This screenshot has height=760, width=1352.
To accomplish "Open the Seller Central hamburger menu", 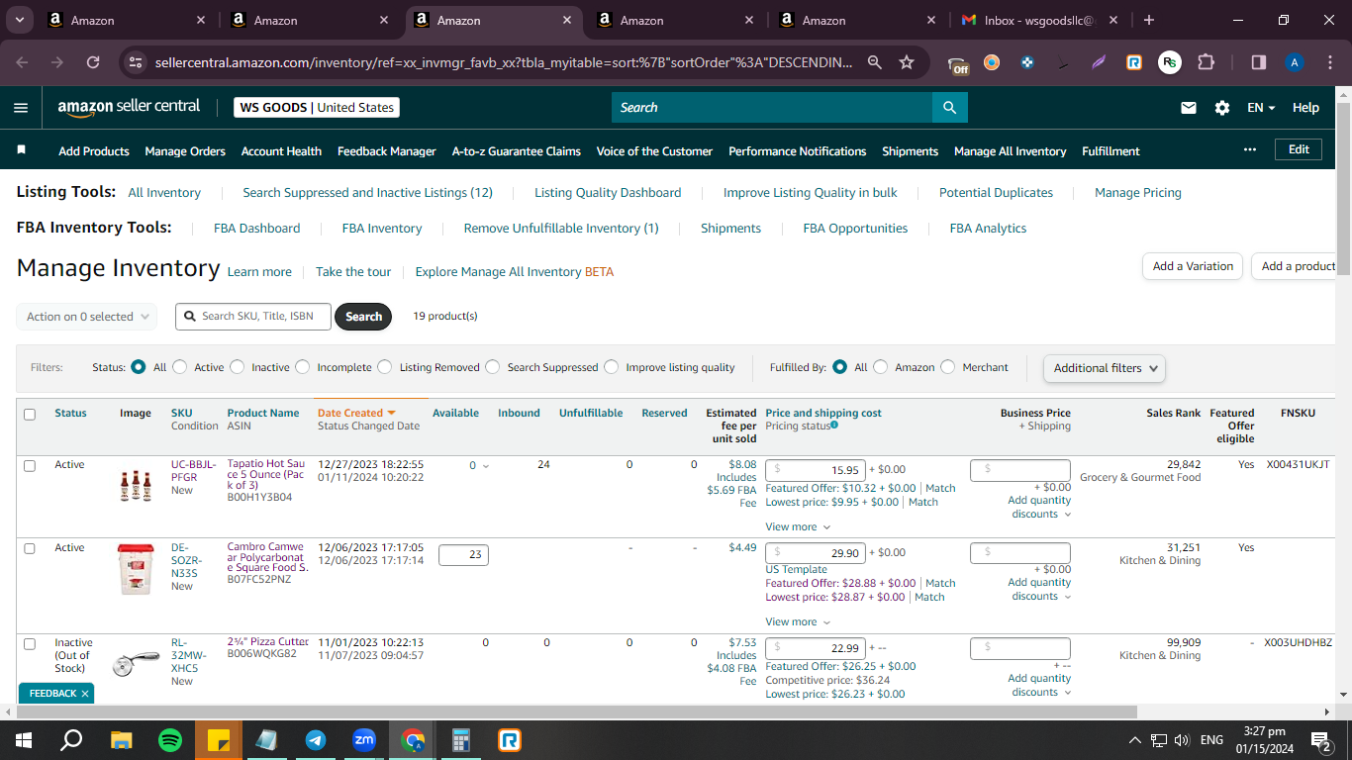I will click(x=21, y=108).
